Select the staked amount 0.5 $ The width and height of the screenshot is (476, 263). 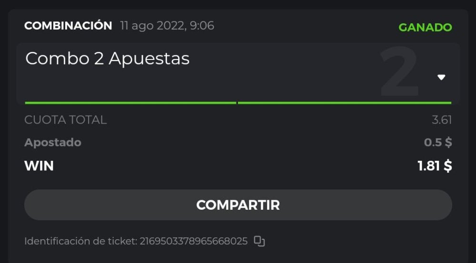(438, 143)
